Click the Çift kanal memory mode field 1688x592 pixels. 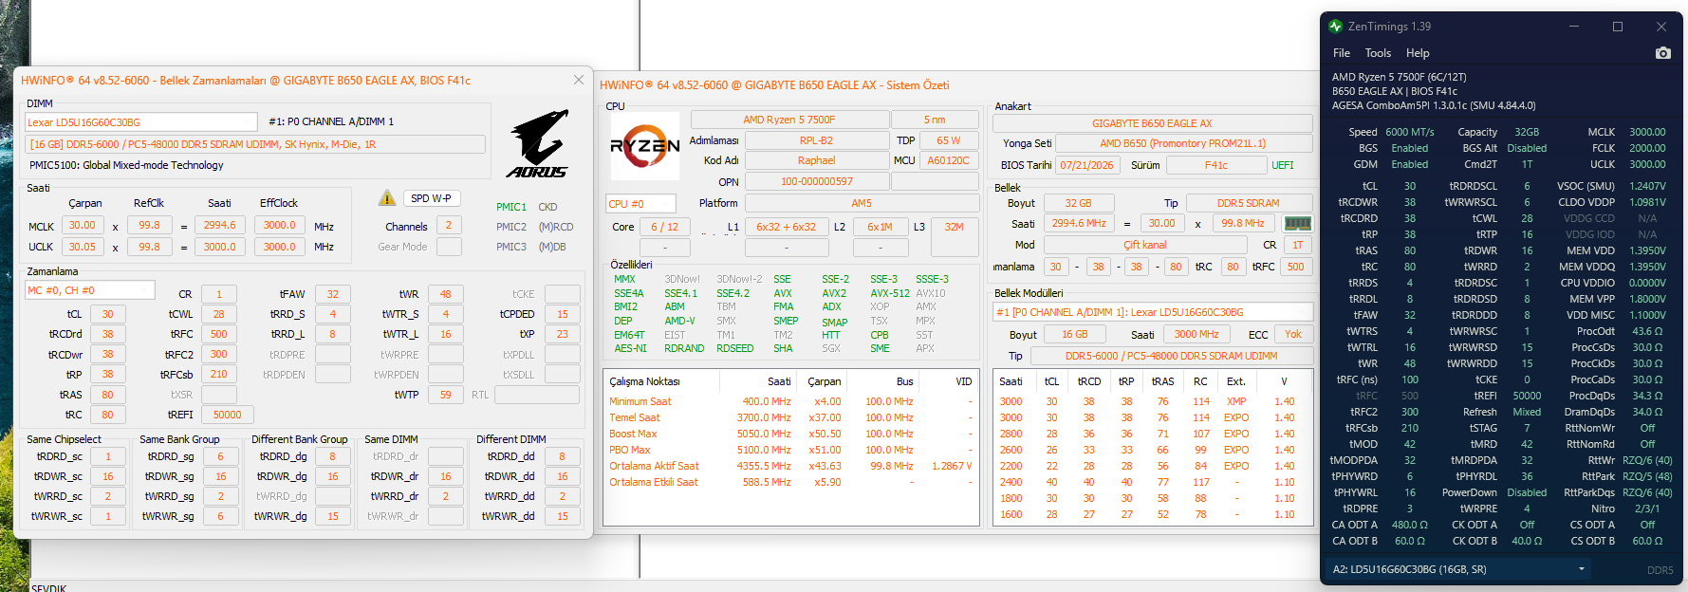point(1144,245)
